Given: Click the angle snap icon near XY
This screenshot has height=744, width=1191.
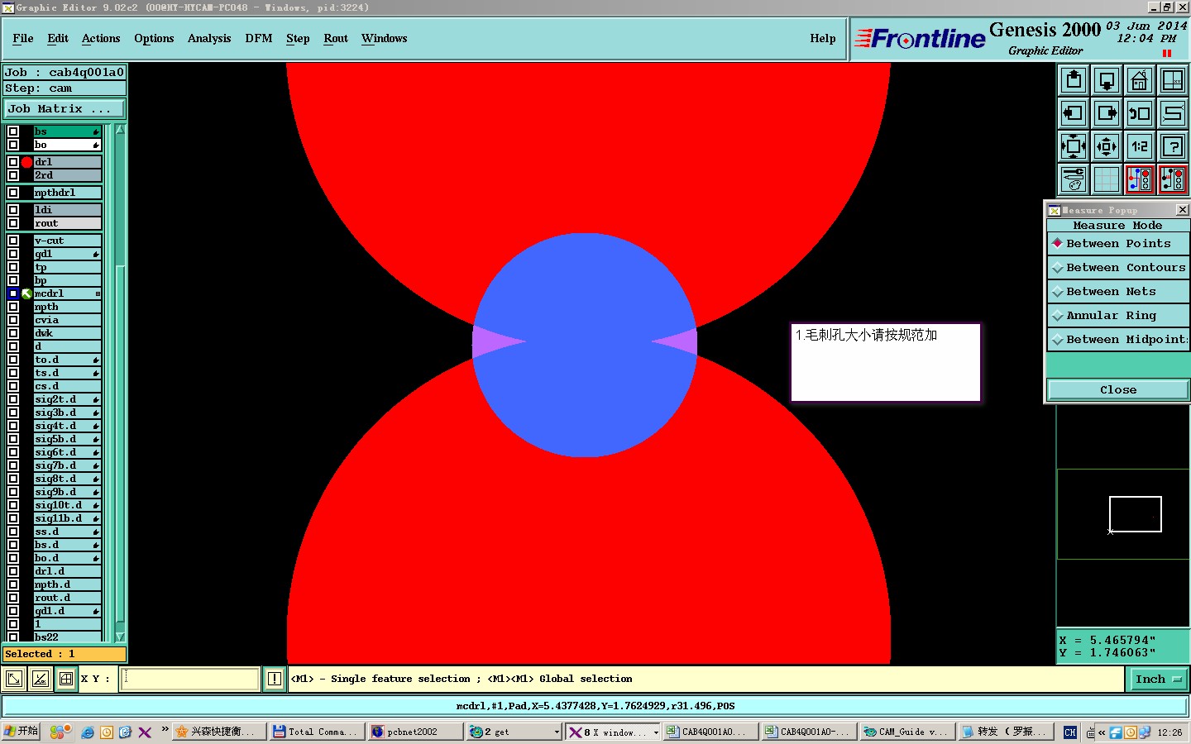Looking at the screenshot, I should pos(40,680).
